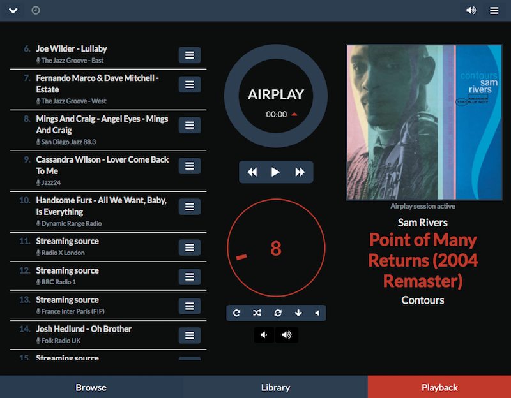Expand the top-left chevron dropdown
This screenshot has width=511, height=398.
coord(13,10)
